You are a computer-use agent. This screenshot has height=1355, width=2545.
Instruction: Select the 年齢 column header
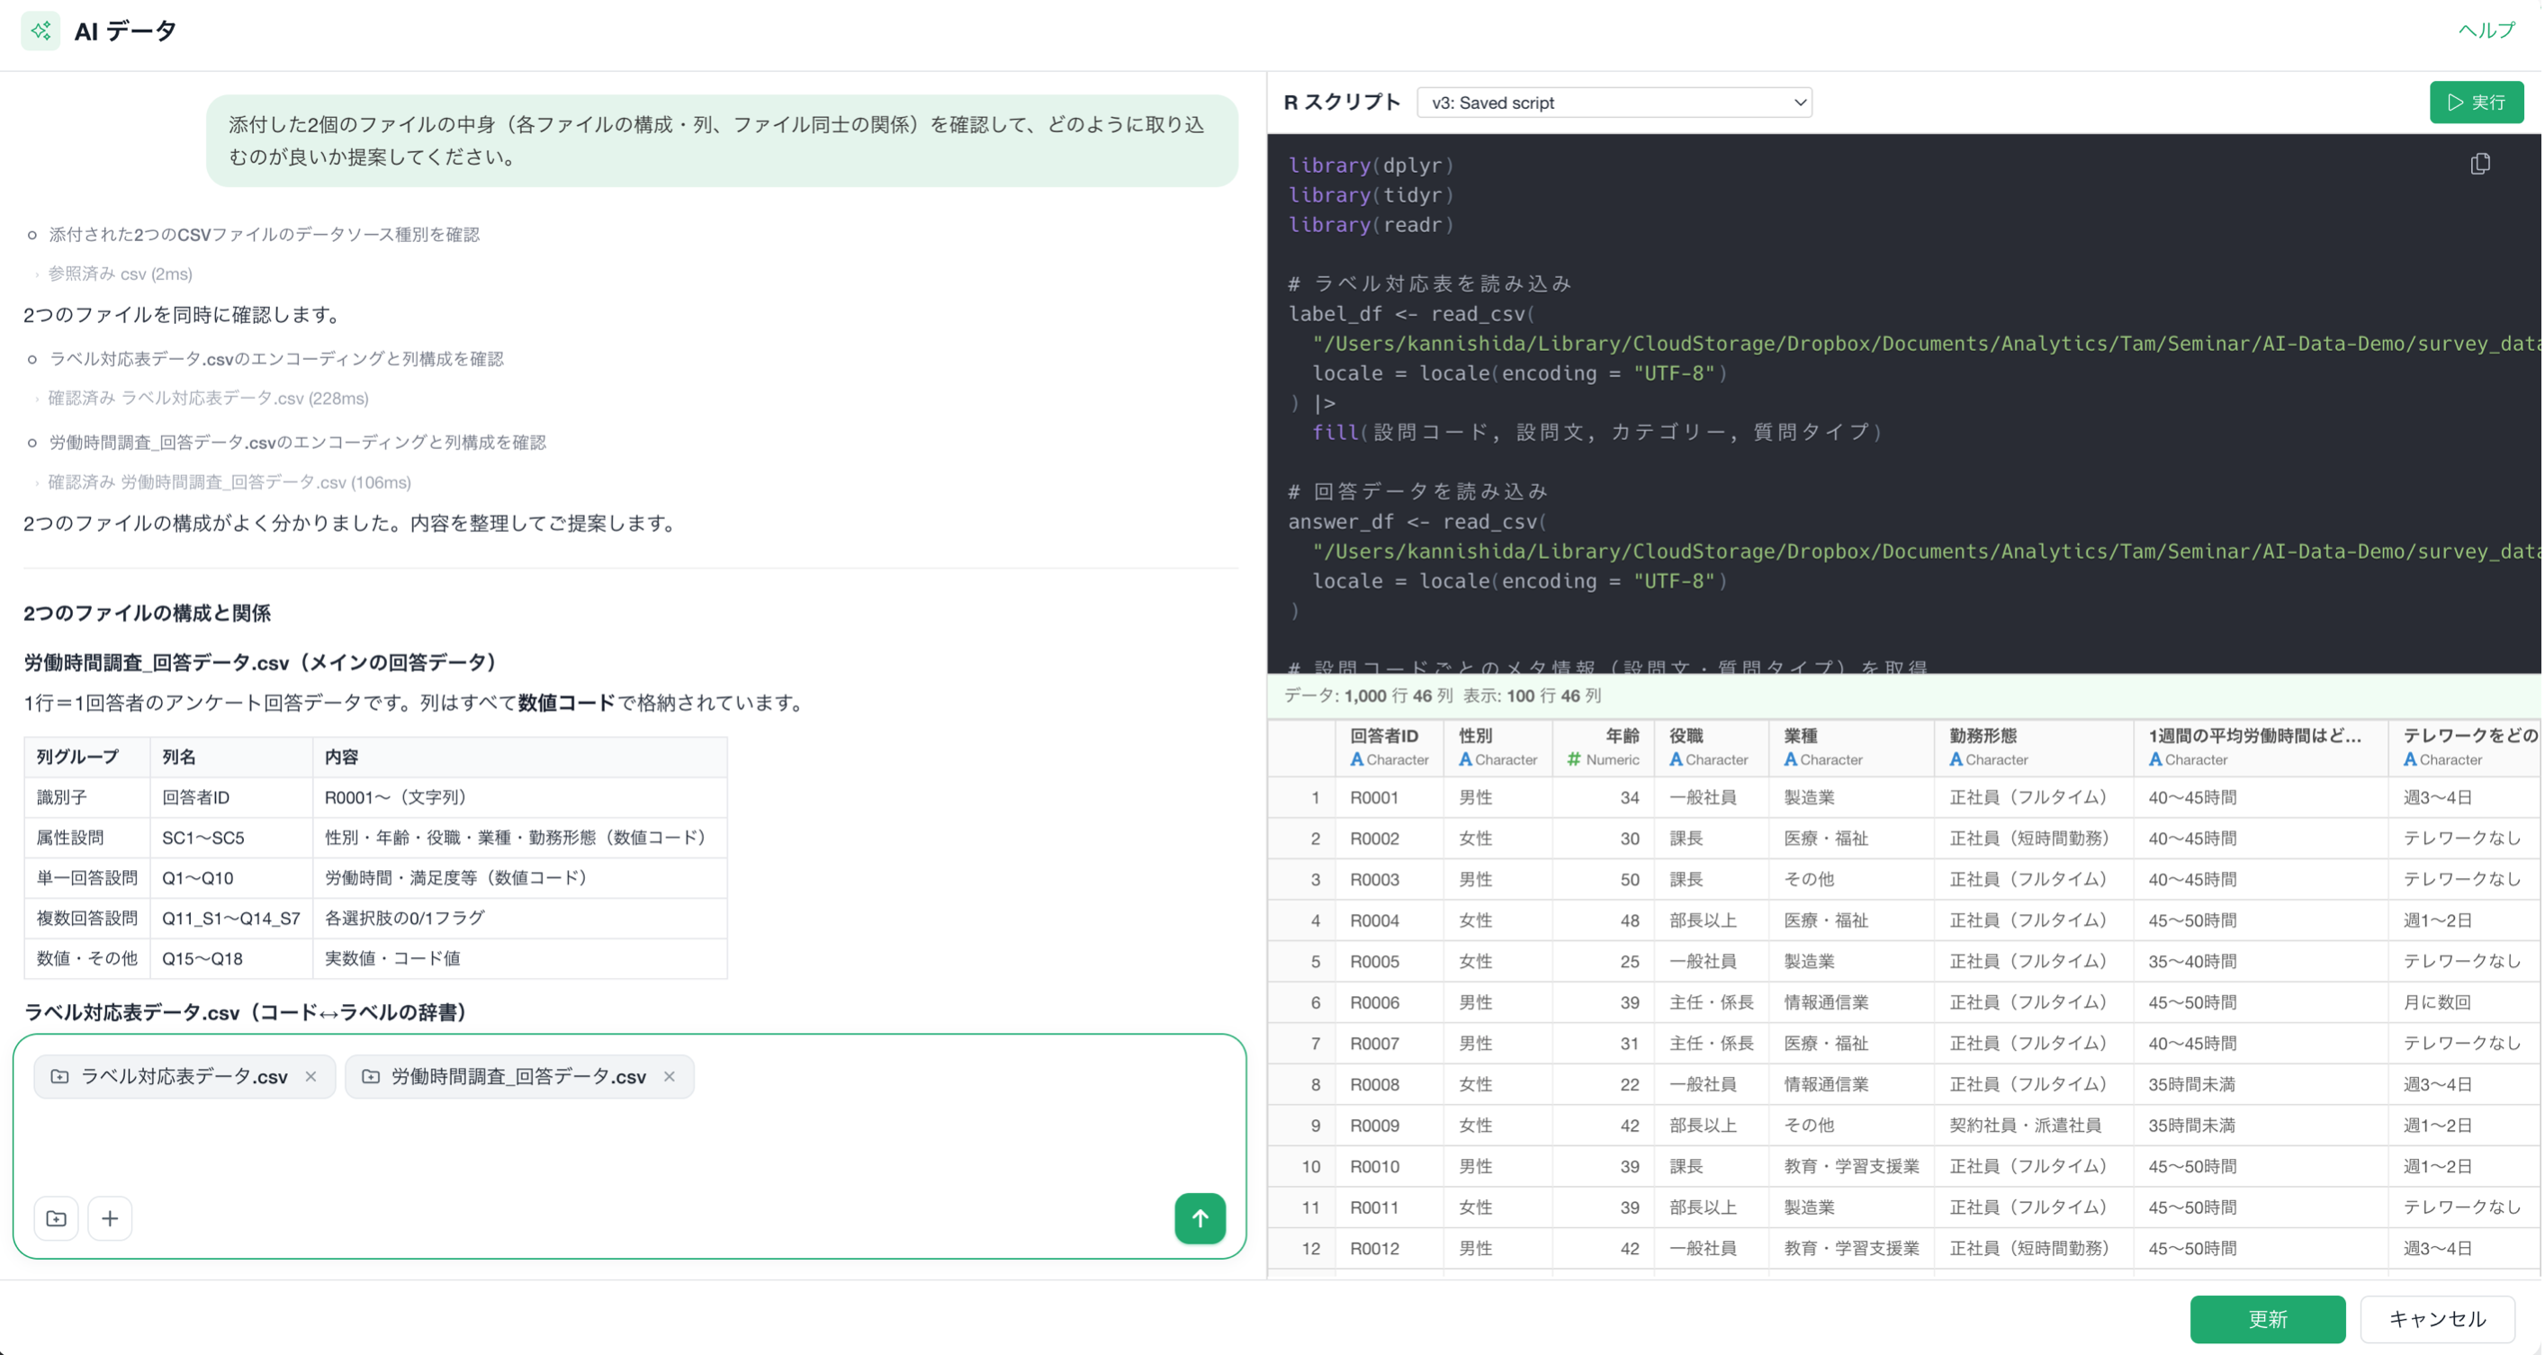[x=1603, y=748]
